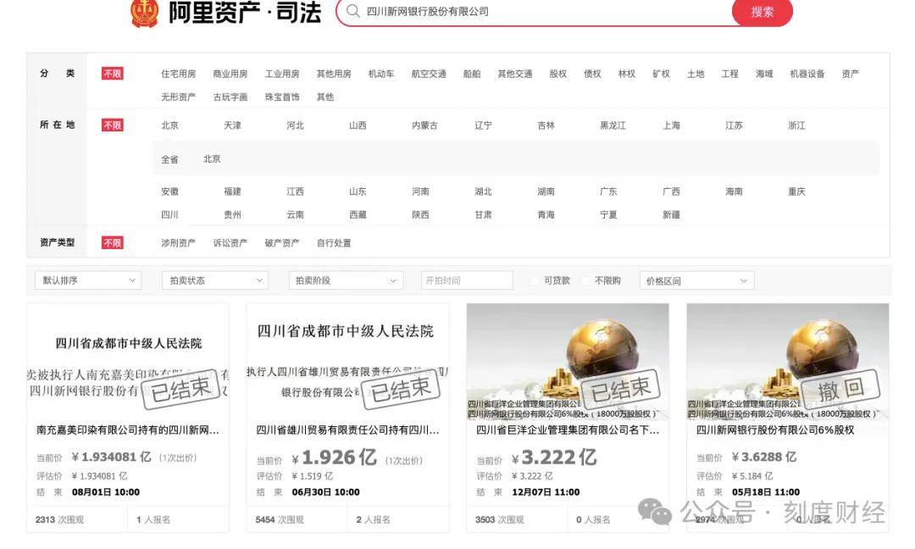Viewport: 915px width, 549px height.
Task: Click price ¥1.926 亿 current bid
Action: [335, 458]
